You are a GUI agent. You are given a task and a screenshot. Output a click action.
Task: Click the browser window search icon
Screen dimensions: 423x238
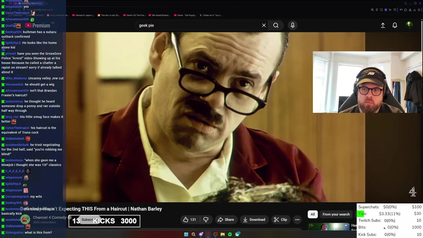405,3
